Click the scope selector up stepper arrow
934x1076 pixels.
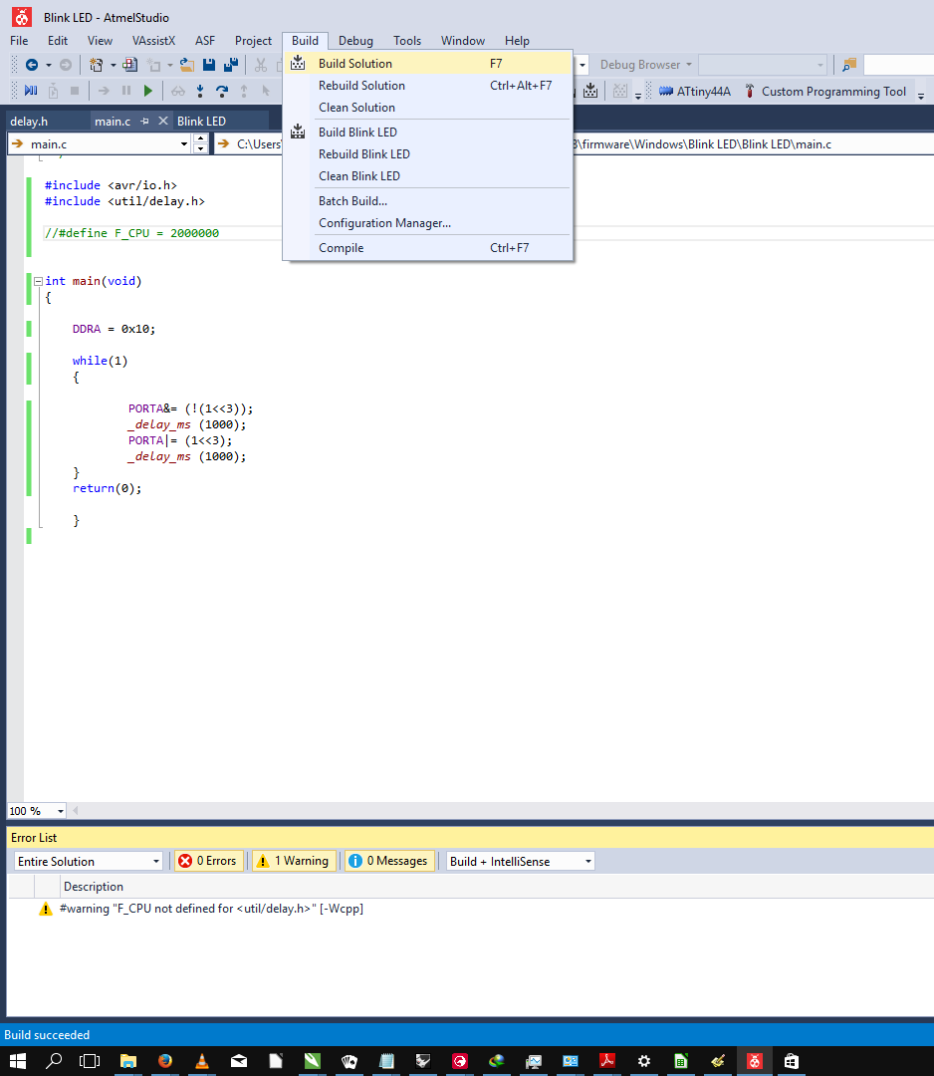tap(200, 139)
